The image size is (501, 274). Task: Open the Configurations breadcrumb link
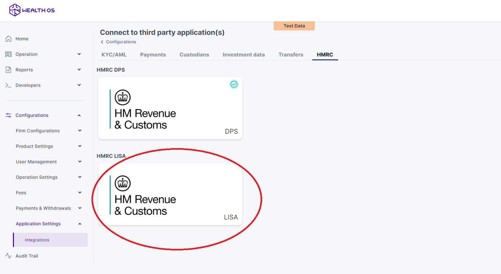pos(121,42)
